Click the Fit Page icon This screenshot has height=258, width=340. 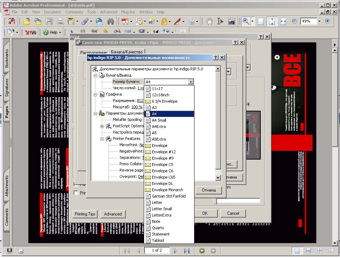(x=272, y=21)
